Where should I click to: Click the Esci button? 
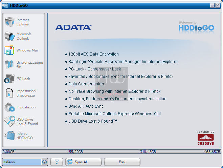coord(122,162)
